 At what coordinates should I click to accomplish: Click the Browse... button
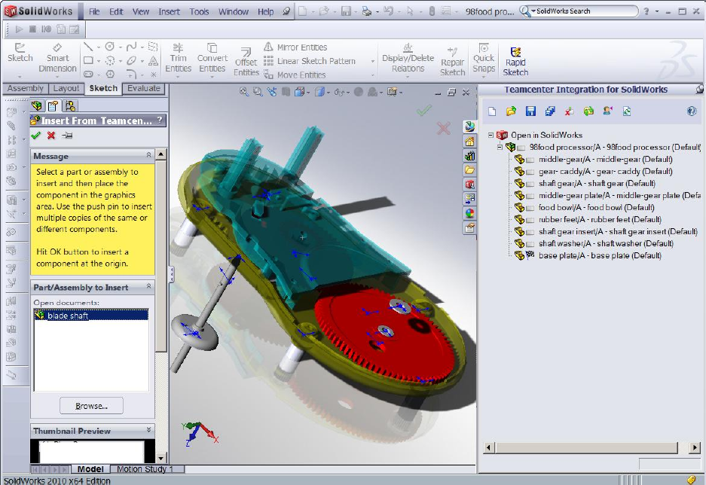point(91,406)
